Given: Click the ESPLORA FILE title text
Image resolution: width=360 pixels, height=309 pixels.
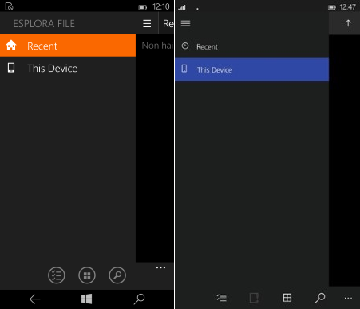Looking at the screenshot, I should coord(44,24).
